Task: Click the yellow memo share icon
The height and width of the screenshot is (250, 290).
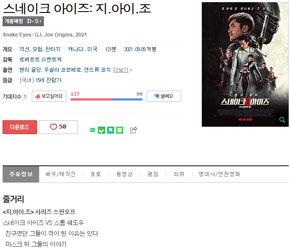Action: click(x=120, y=130)
